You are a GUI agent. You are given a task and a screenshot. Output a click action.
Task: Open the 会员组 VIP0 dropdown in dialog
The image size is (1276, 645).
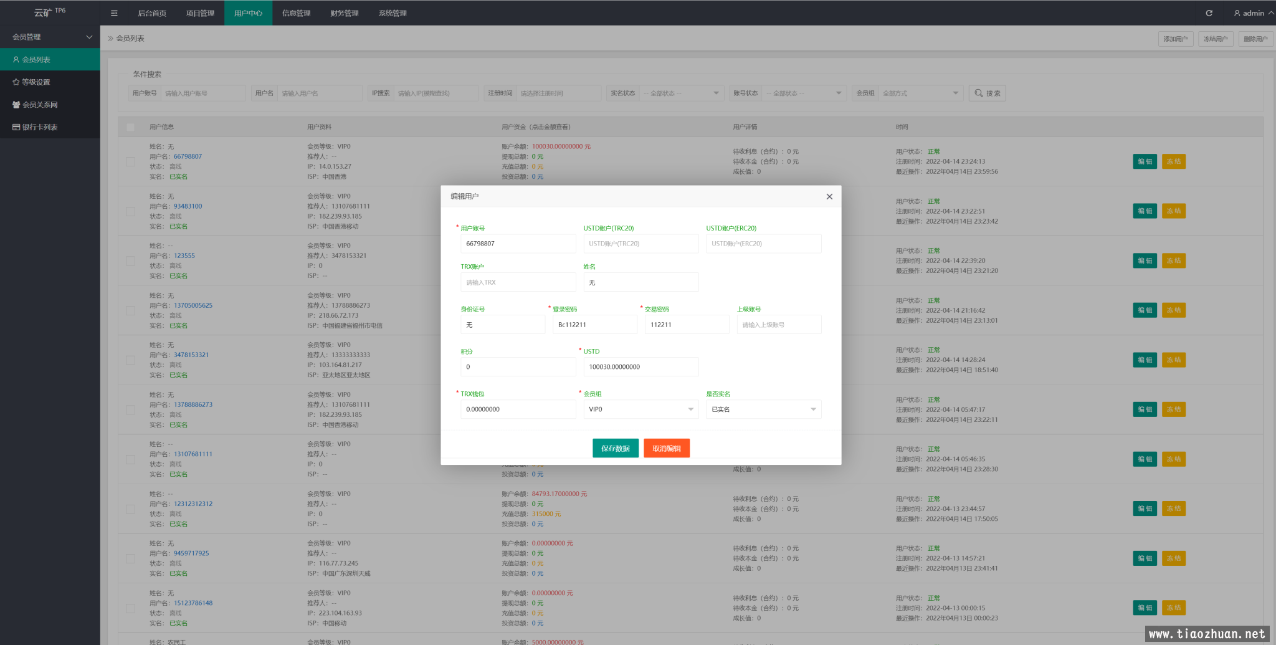641,409
